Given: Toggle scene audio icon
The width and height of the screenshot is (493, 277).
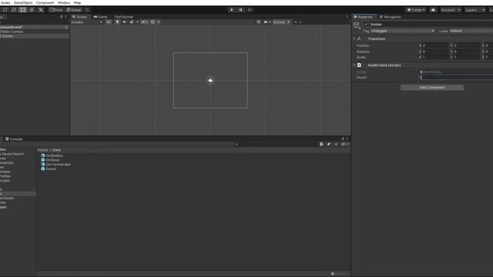Looking at the screenshot, I should (125, 22).
